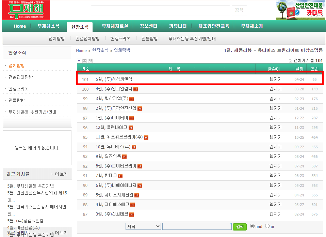Screen dimensions: 326x237
Task: Click the hot icon beside 3월, 향상기업(주)
Action: click(x=131, y=99)
